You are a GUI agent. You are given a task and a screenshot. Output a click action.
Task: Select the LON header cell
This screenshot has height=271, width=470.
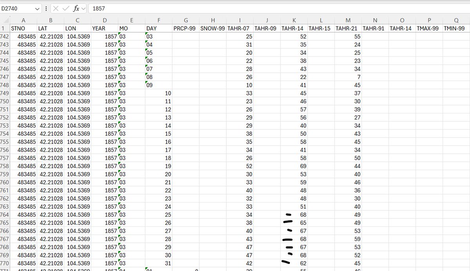coord(77,29)
